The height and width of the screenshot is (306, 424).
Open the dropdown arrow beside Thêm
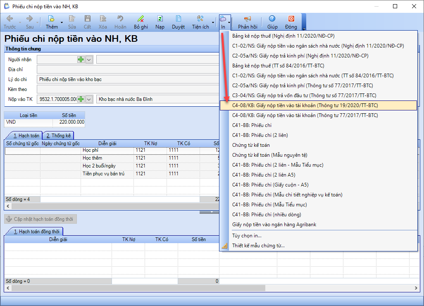62,22
